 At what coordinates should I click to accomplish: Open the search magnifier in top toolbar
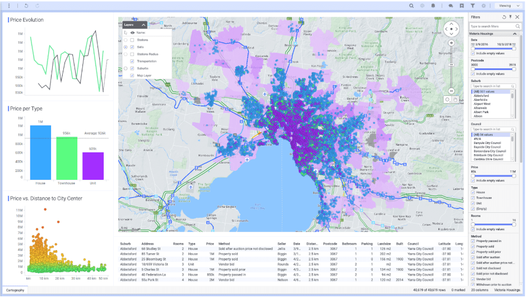(x=411, y=6)
